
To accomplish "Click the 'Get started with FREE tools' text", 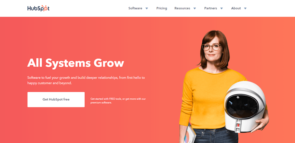I will (x=118, y=101).
